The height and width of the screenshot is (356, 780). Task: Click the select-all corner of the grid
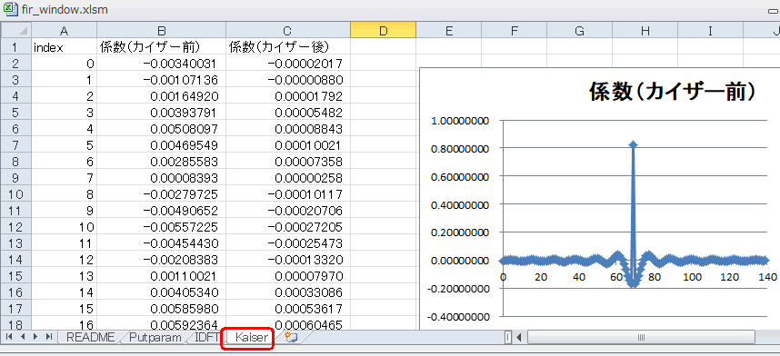click(x=15, y=30)
